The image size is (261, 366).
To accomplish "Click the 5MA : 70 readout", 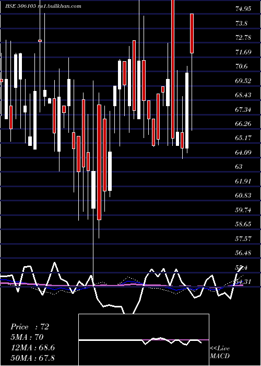I will [27, 337].
